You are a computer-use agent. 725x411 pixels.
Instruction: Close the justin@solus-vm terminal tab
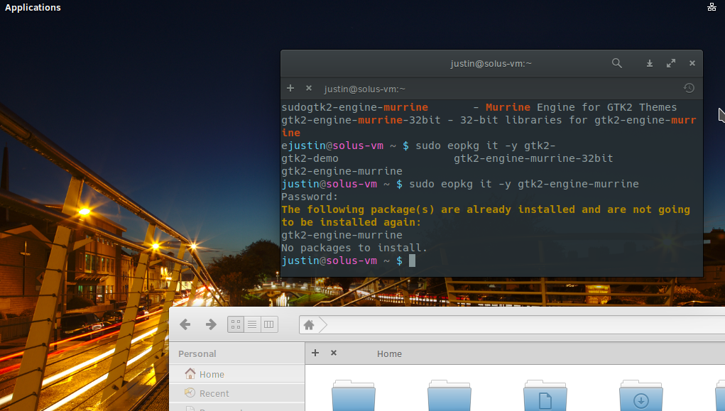tap(309, 88)
